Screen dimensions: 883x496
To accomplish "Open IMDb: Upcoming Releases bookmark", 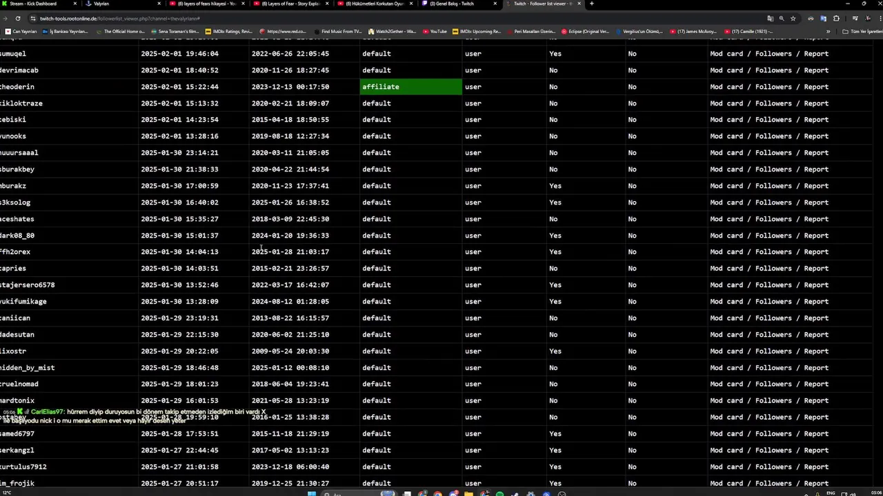I will point(477,32).
